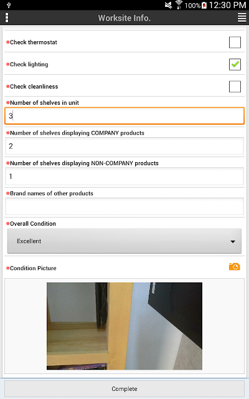This screenshot has height=399, width=249.
Task: Tap the battery status icon
Action: coord(204,5)
